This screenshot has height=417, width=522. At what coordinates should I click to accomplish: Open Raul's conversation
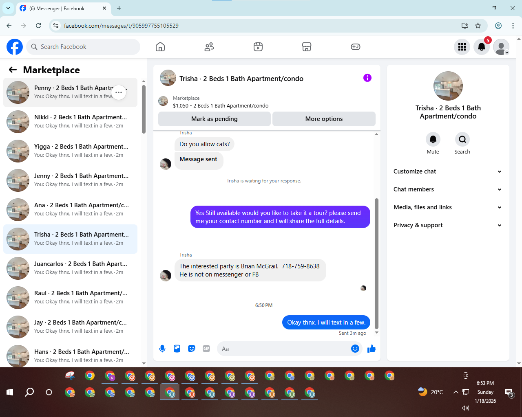coord(70,298)
